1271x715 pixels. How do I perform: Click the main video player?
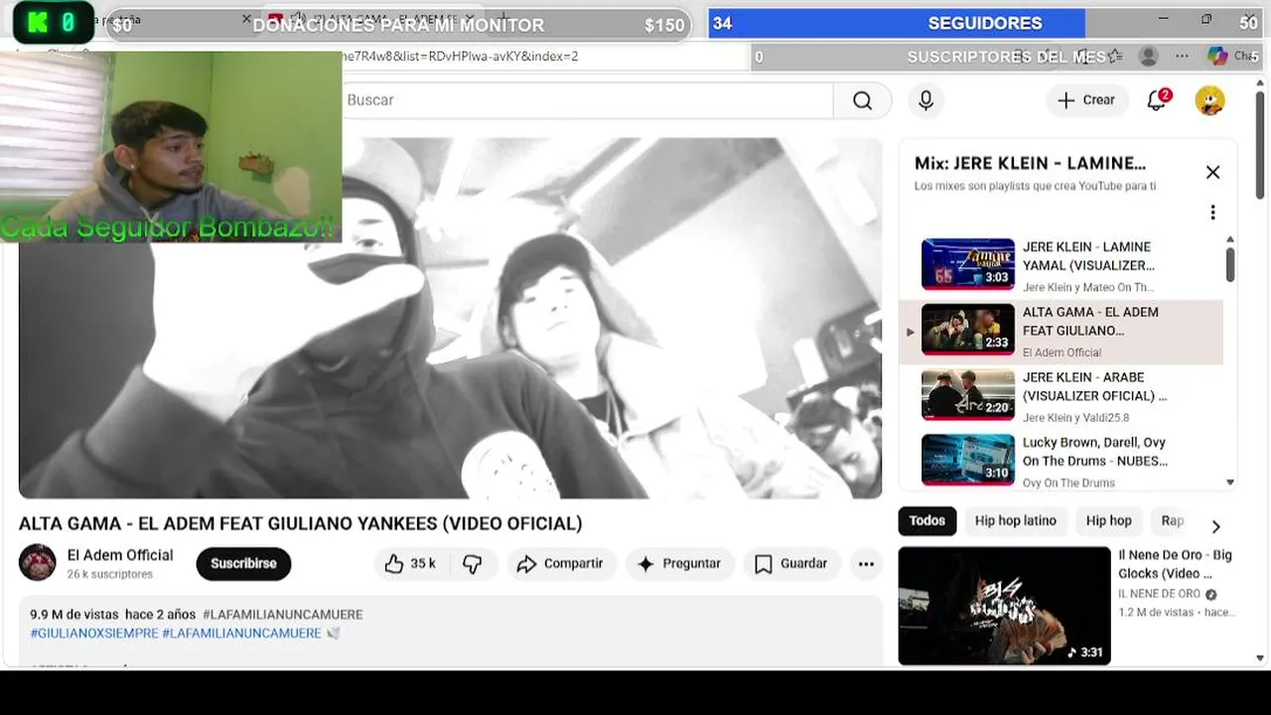(450, 318)
